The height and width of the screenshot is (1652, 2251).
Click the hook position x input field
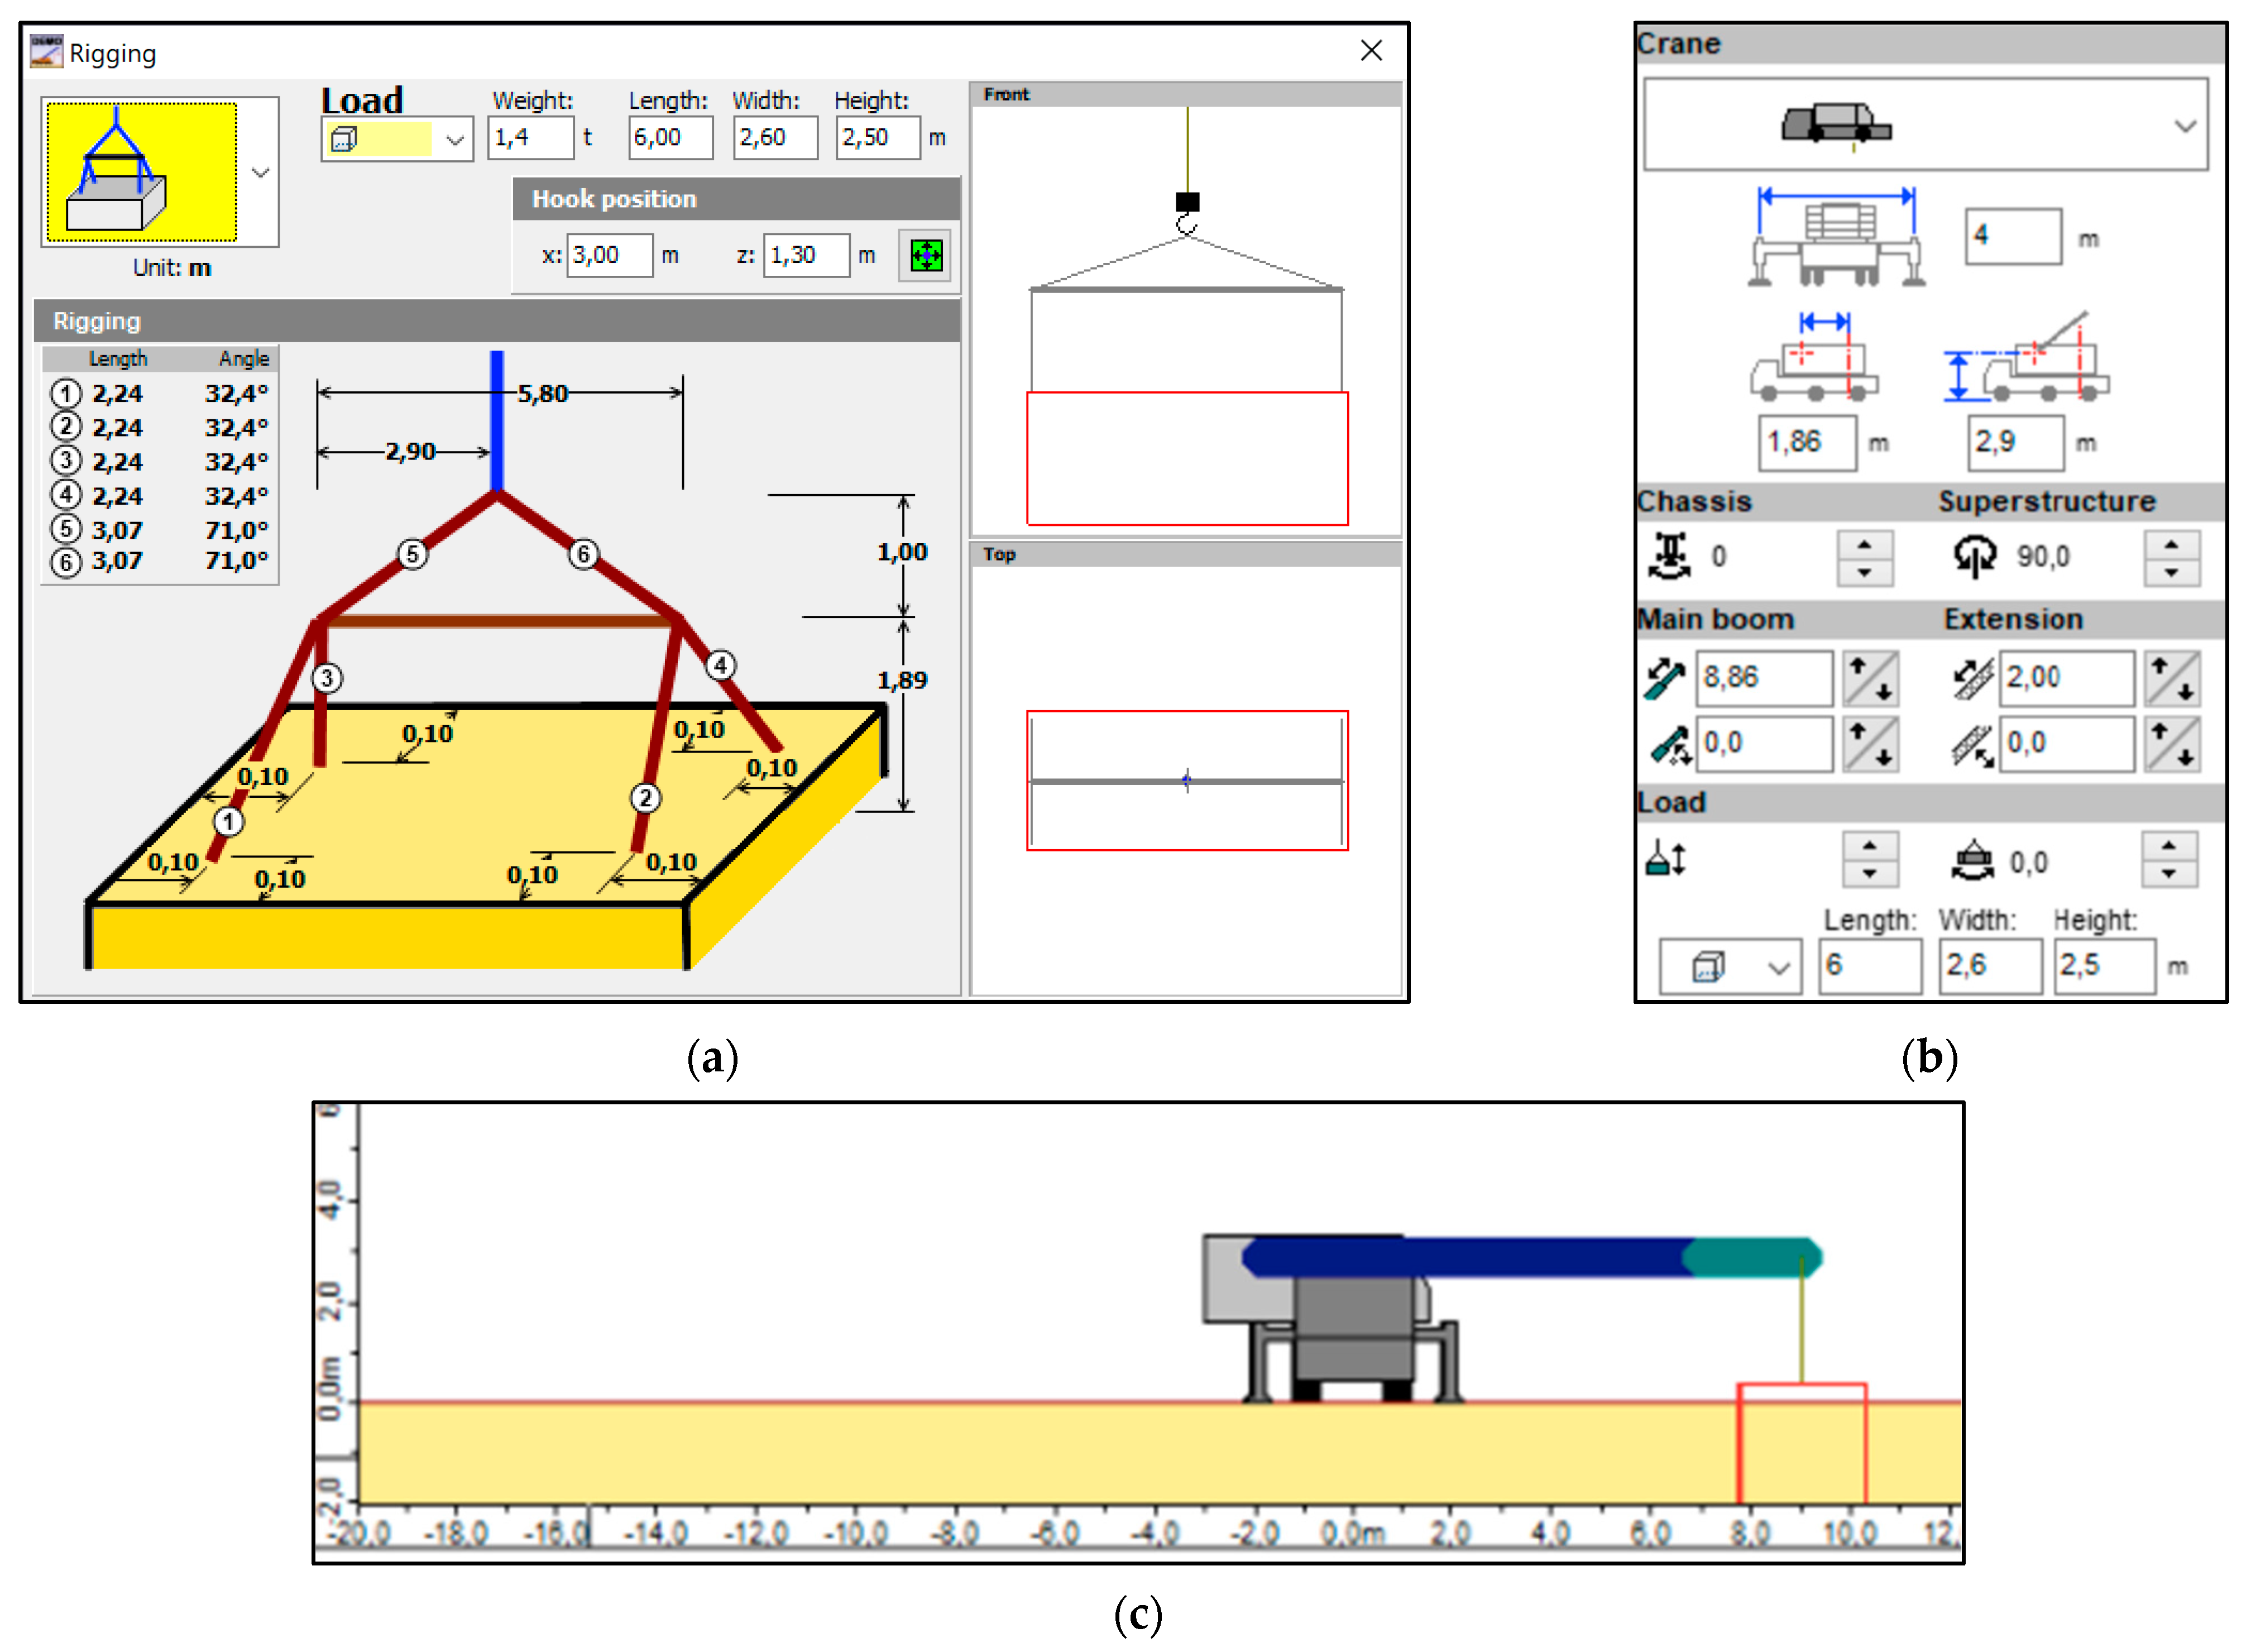click(x=609, y=256)
